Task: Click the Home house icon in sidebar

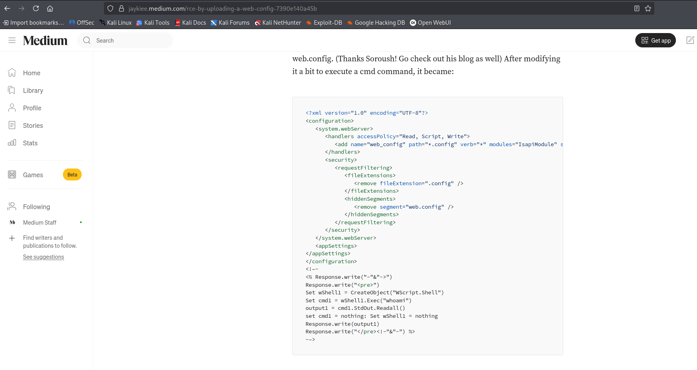Action: (12, 72)
